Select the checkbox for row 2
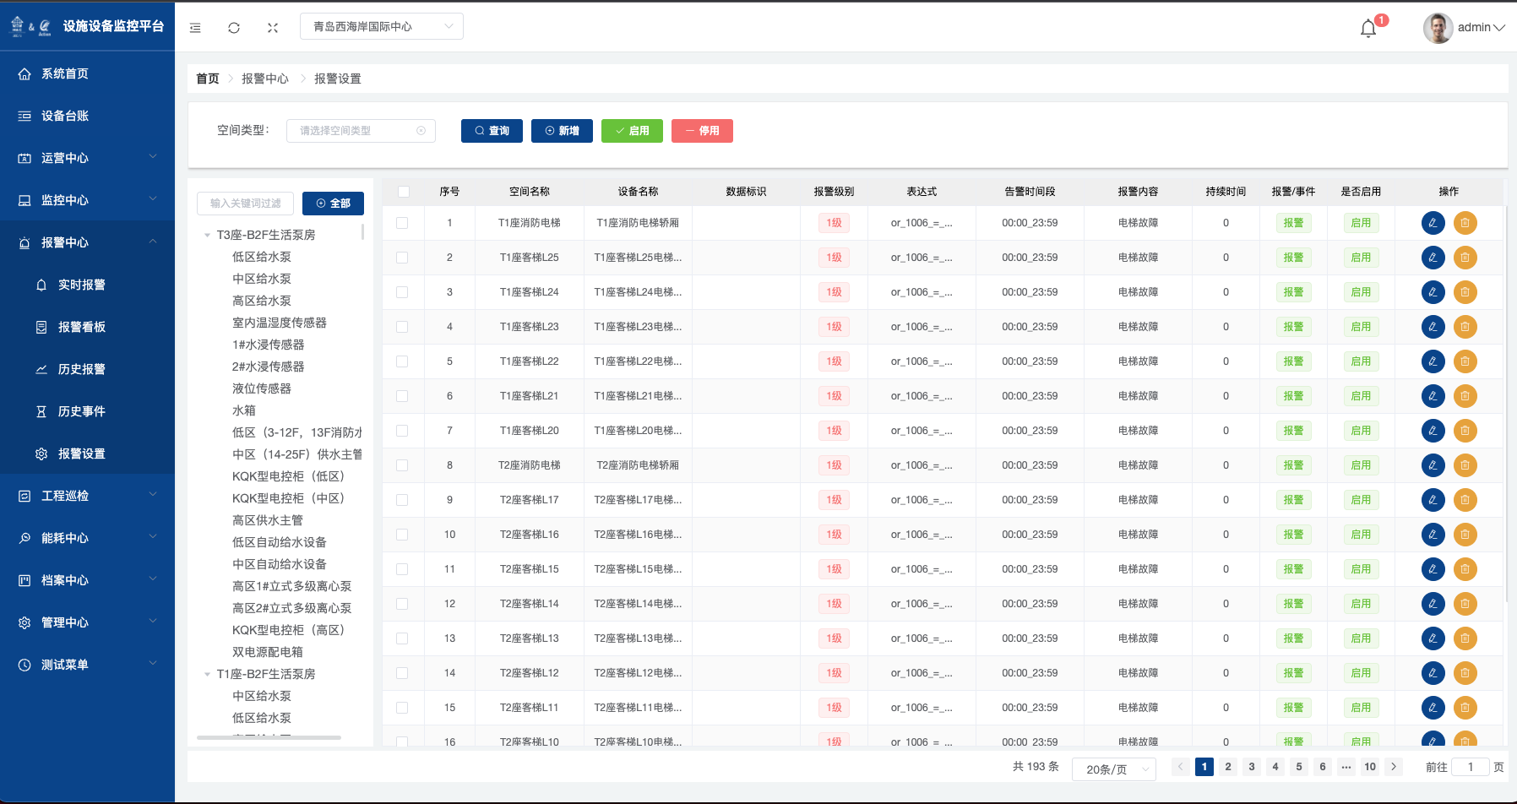This screenshot has width=1517, height=804. coord(402,258)
